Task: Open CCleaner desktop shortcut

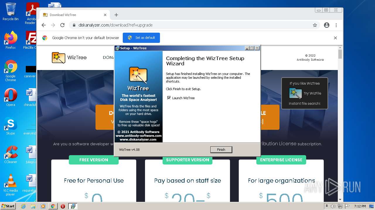Action: pos(11,155)
